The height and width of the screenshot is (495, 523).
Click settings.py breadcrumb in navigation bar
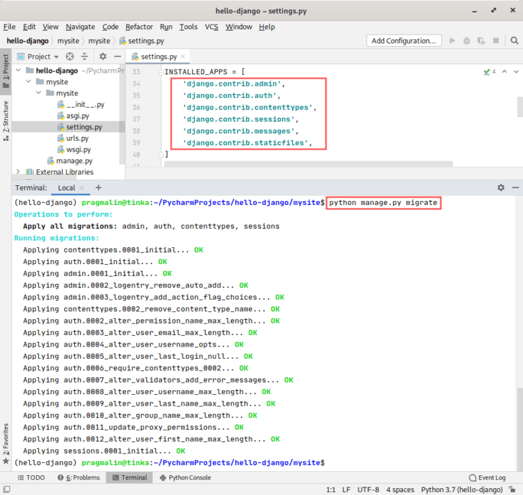tap(142, 41)
